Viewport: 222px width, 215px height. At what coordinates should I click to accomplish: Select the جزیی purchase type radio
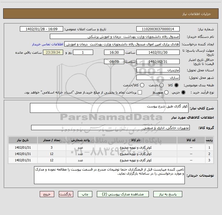183,92
